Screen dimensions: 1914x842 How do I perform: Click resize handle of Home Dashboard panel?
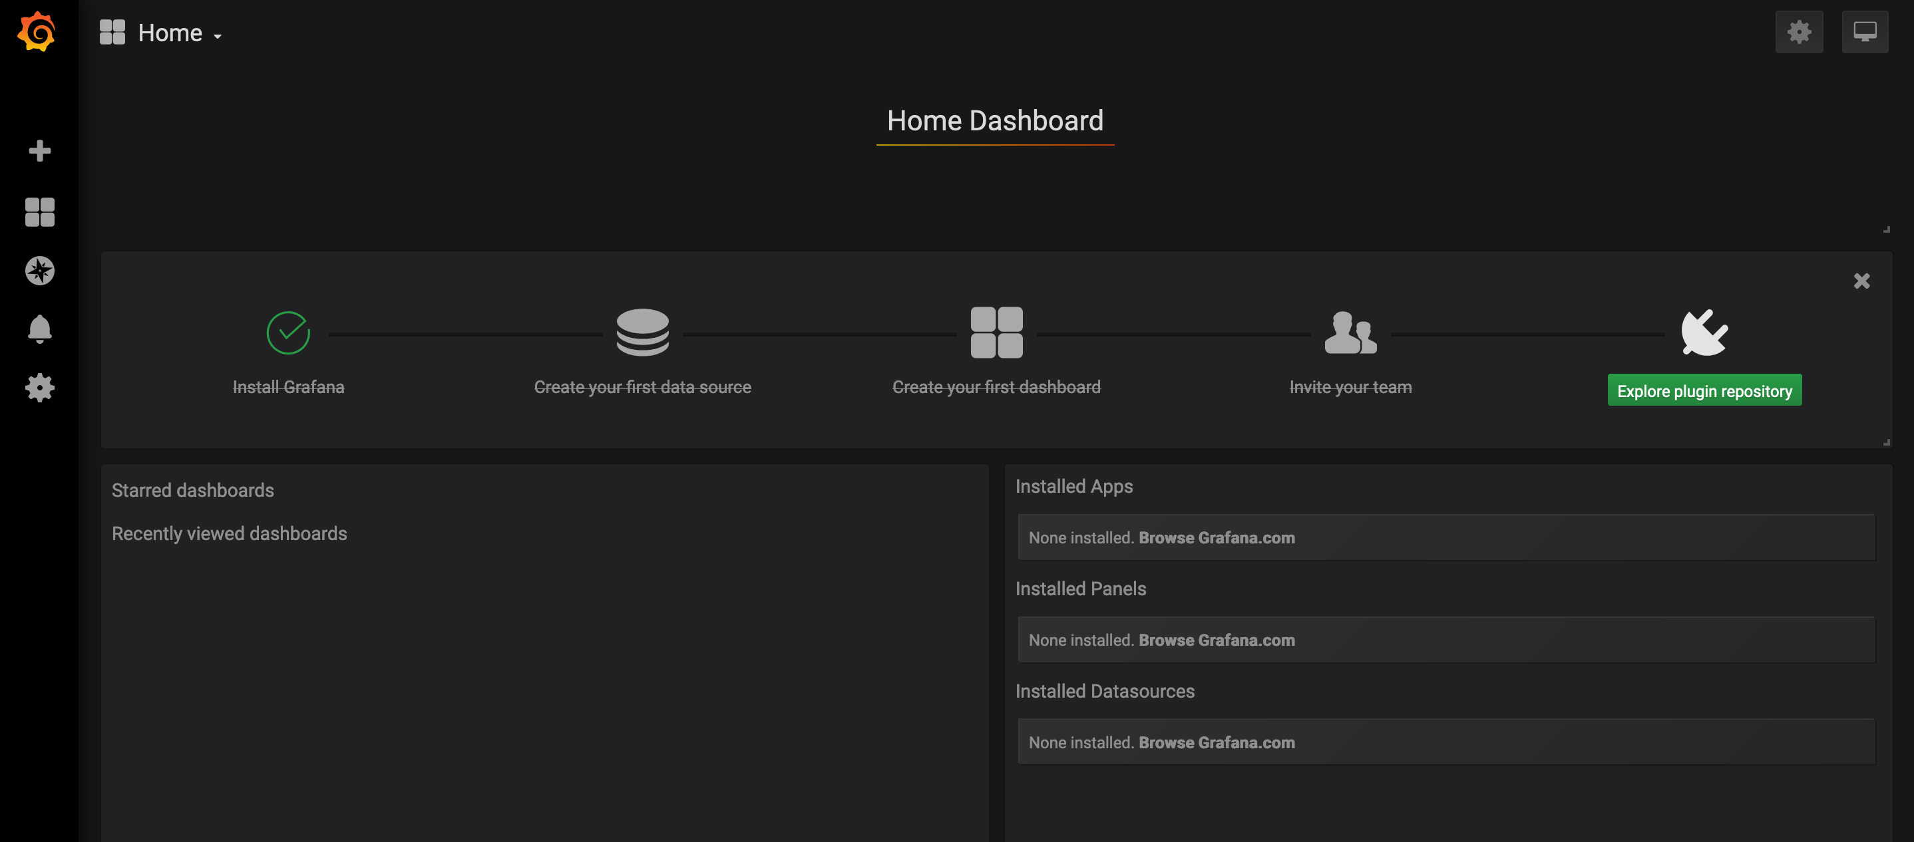click(x=1886, y=229)
